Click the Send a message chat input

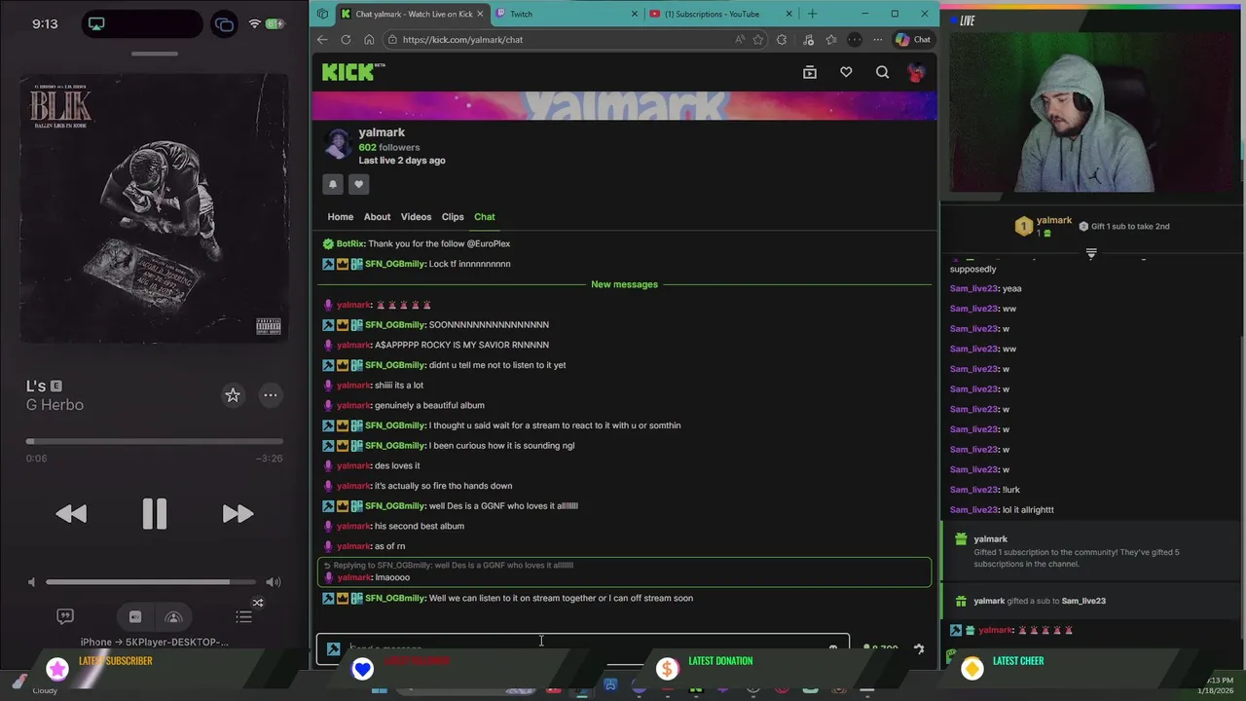[582, 648]
